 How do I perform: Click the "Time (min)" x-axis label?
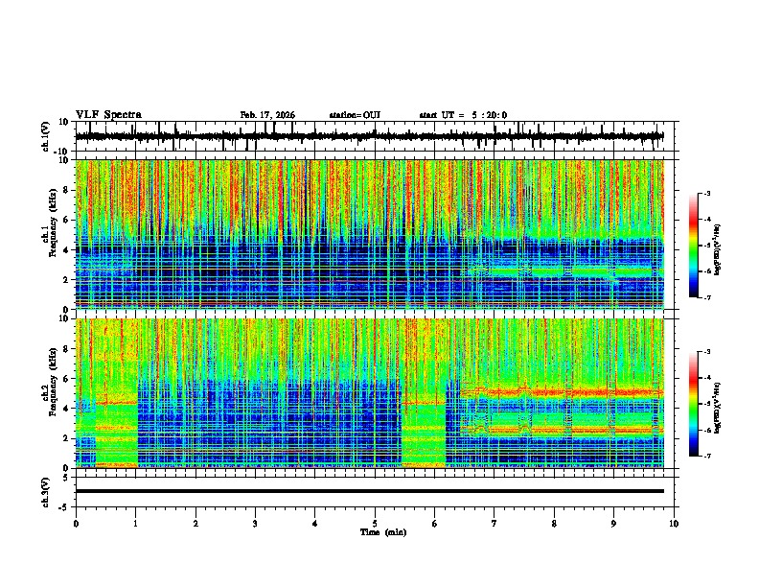383,532
